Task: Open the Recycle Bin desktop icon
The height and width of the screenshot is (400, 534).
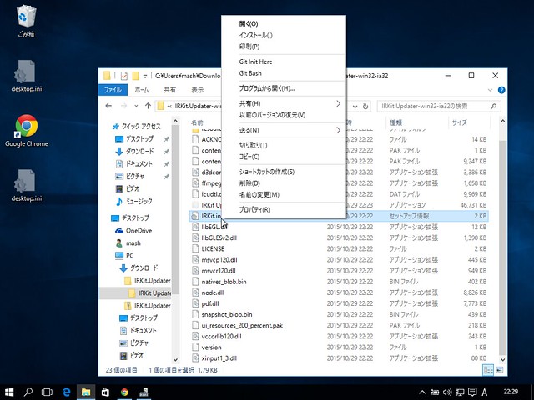Action: coord(26,20)
